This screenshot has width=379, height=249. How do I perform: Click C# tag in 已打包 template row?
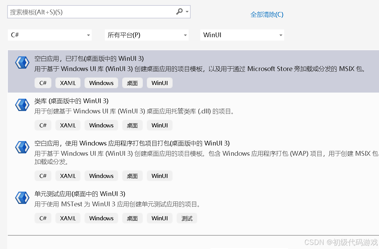pos(43,83)
